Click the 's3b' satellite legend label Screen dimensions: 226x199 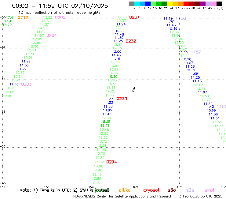click(190, 190)
